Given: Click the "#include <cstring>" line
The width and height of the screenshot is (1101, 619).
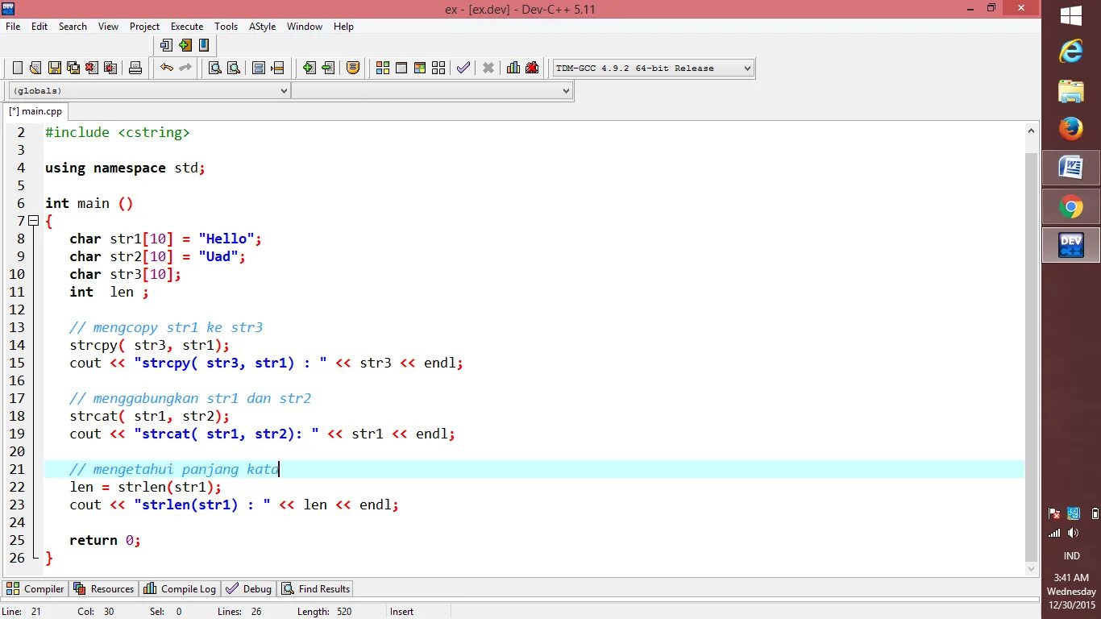Looking at the screenshot, I should (118, 132).
